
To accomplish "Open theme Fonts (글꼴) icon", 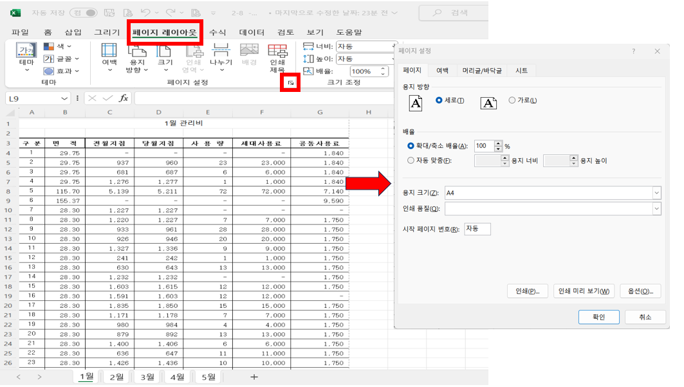I will [48, 59].
